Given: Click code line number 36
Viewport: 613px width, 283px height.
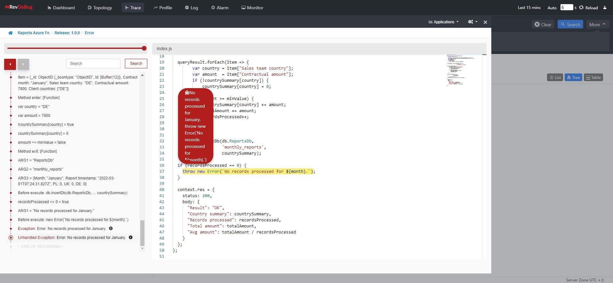Looking at the screenshot, I should [162, 165].
